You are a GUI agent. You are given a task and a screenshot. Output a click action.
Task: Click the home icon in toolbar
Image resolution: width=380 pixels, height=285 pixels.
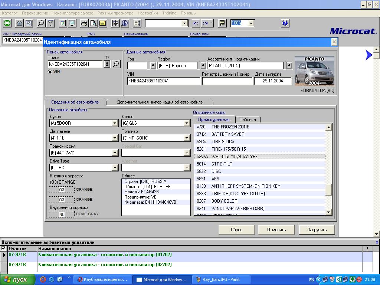20,23
